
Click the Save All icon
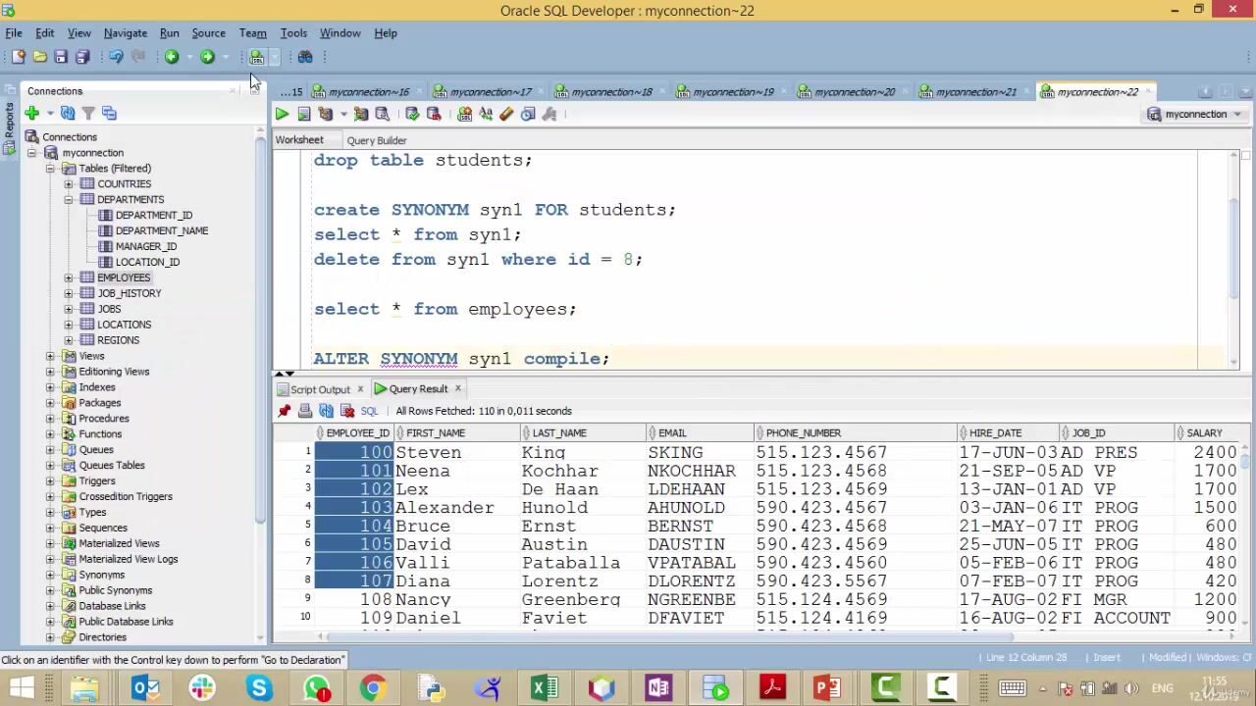coord(82,57)
